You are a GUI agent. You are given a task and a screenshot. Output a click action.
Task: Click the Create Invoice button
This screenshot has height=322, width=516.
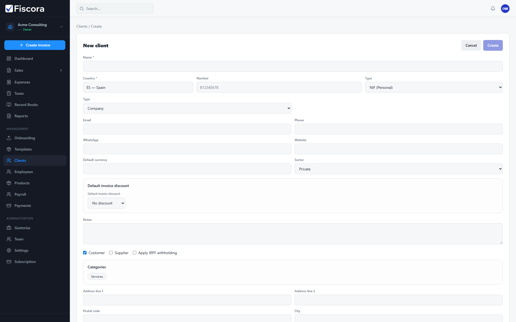35,45
